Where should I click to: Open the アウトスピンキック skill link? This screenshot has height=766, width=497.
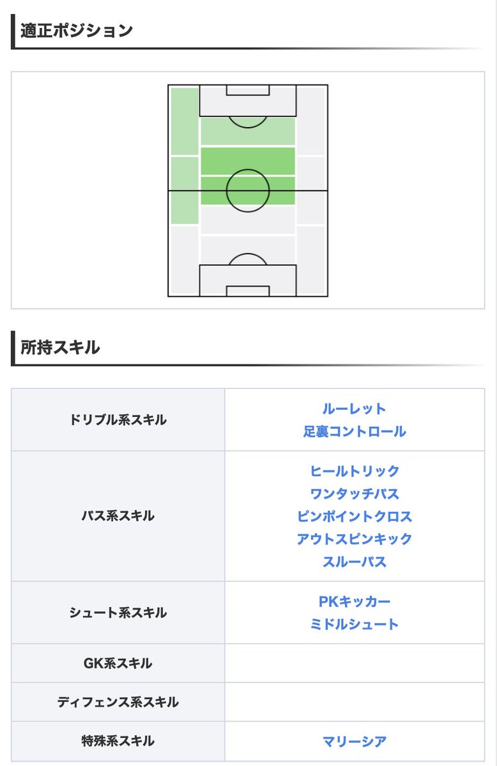click(x=355, y=539)
